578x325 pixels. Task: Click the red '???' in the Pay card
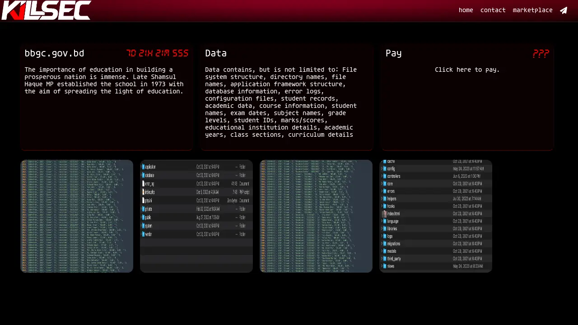tap(541, 54)
